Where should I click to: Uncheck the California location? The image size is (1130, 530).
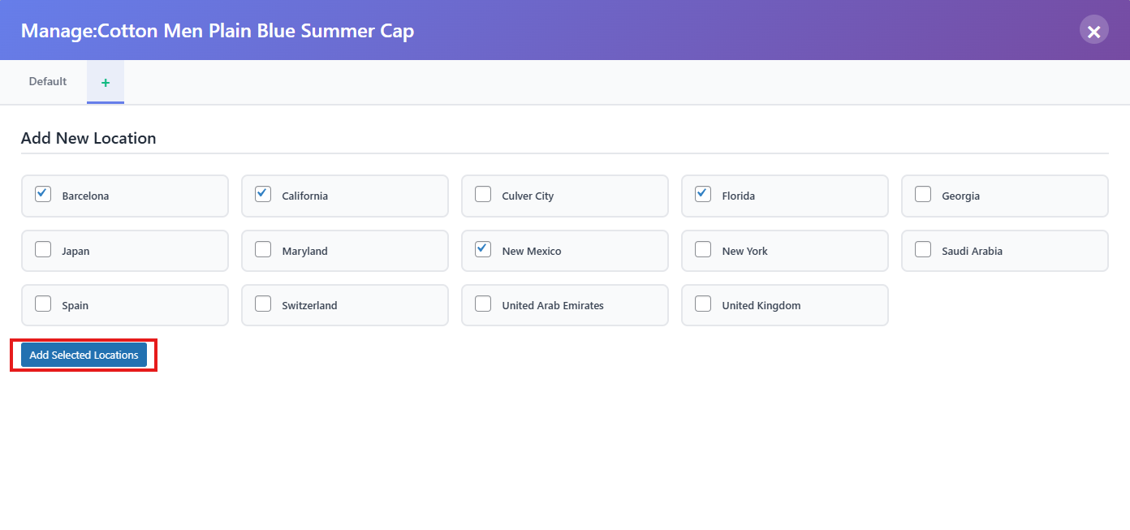(263, 195)
